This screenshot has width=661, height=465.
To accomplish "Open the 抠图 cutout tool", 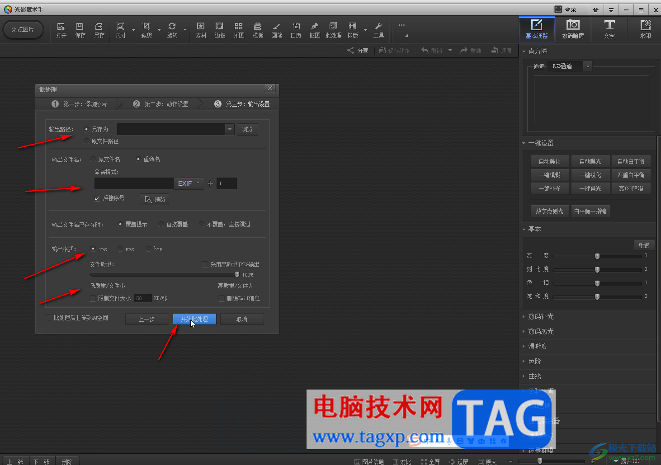I will pyautogui.click(x=315, y=30).
